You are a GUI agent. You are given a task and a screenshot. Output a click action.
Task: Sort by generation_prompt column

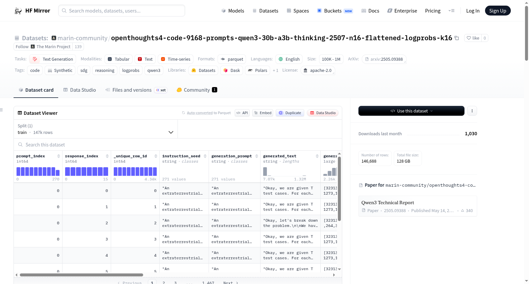click(x=256, y=156)
